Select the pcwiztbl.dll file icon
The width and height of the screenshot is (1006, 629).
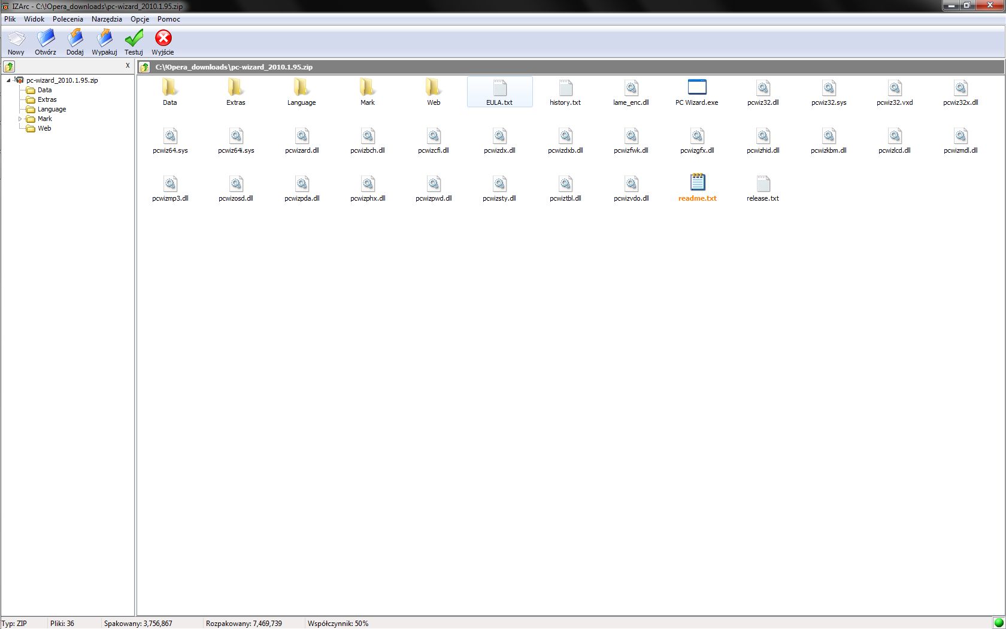pos(565,183)
